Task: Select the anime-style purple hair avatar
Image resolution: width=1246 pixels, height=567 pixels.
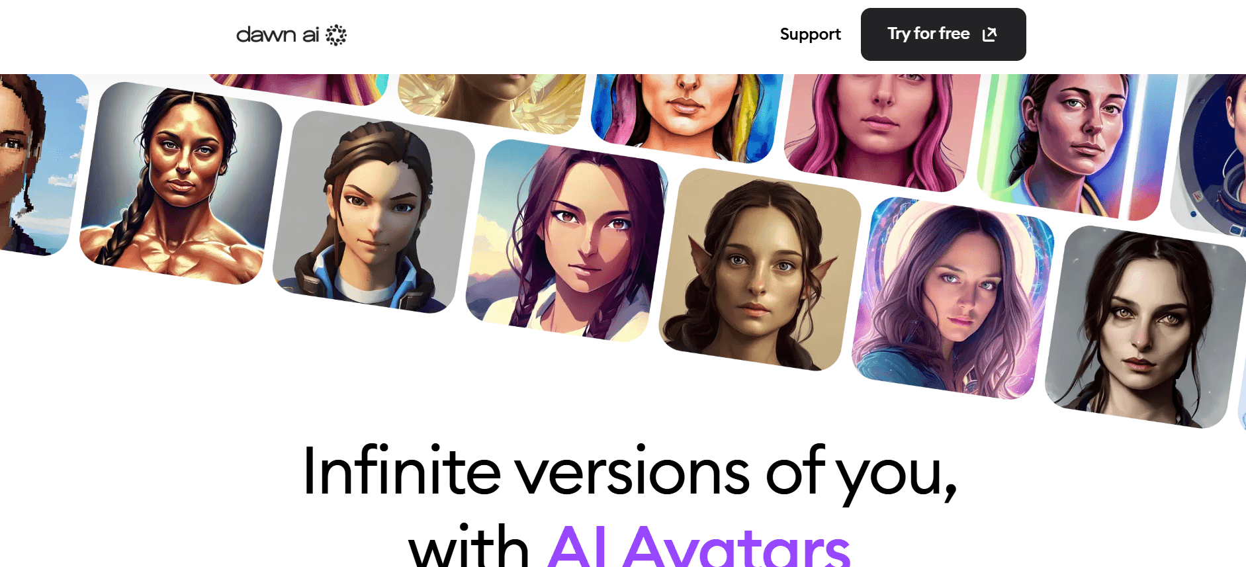Action: (567, 240)
